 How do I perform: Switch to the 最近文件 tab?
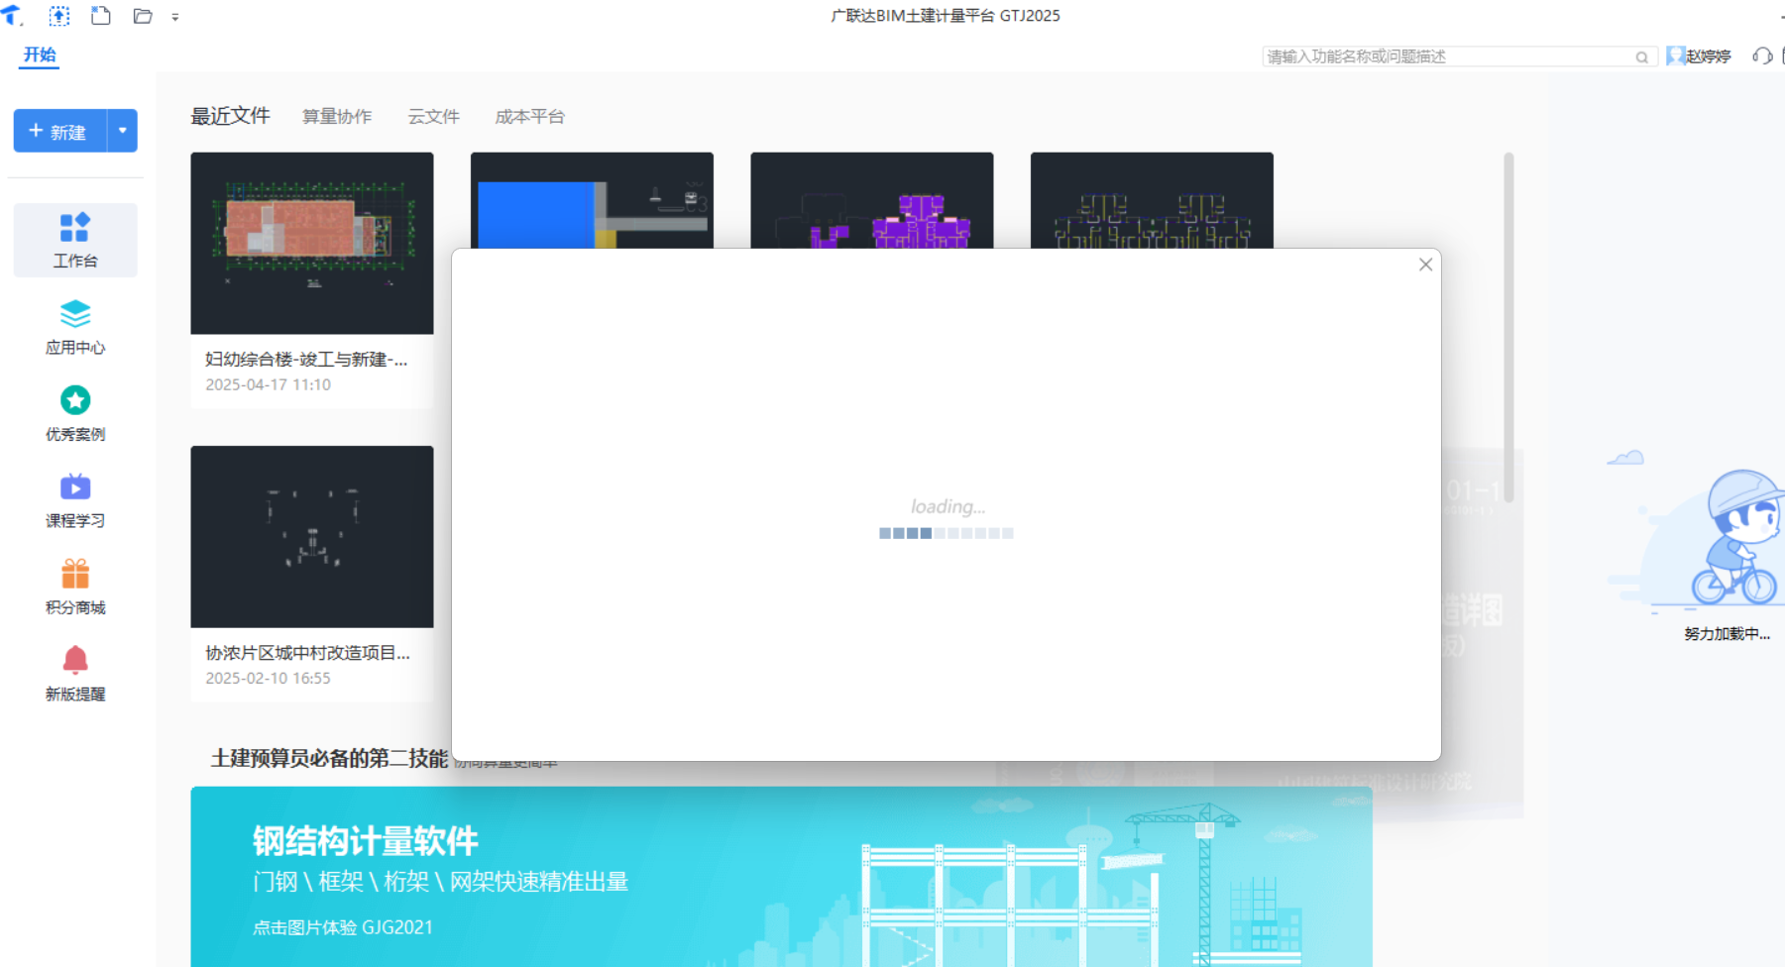coord(230,116)
